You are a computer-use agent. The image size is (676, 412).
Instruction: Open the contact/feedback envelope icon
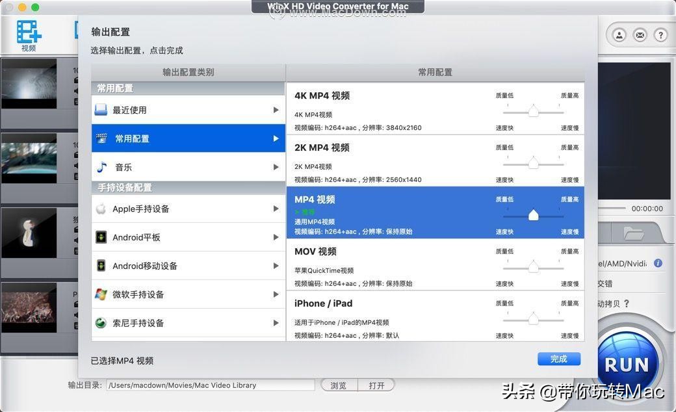[x=640, y=35]
